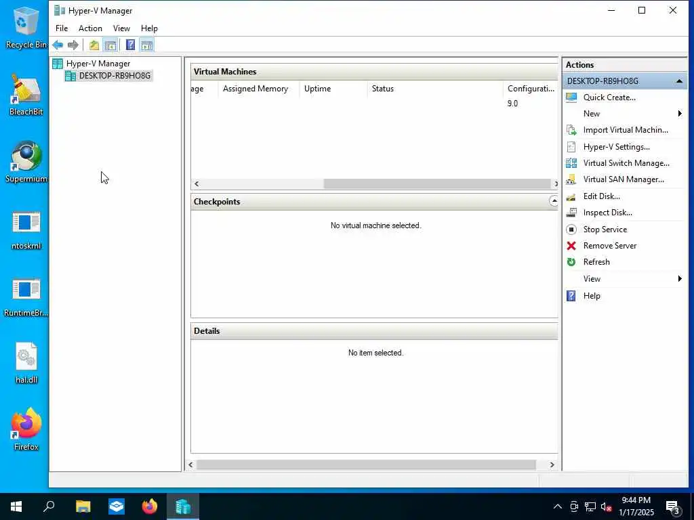Click Refresh action text
This screenshot has width=694, height=520.
[x=596, y=262]
